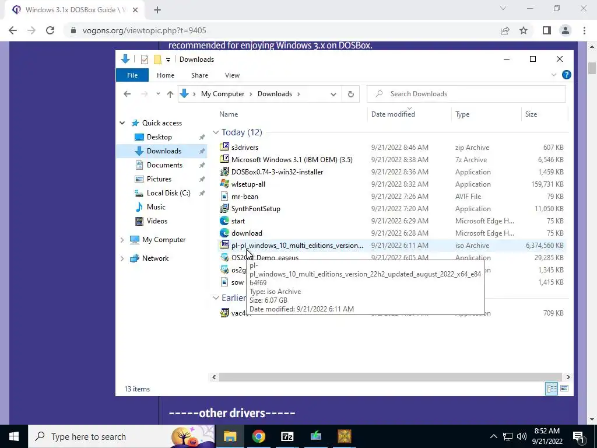Collapse the Earlier group
The image size is (597, 448).
(x=216, y=298)
